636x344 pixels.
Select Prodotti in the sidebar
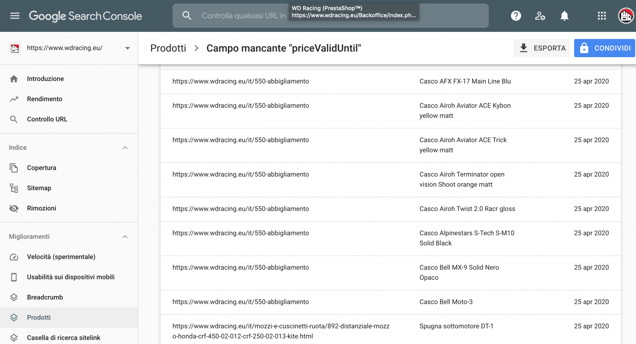click(69, 317)
